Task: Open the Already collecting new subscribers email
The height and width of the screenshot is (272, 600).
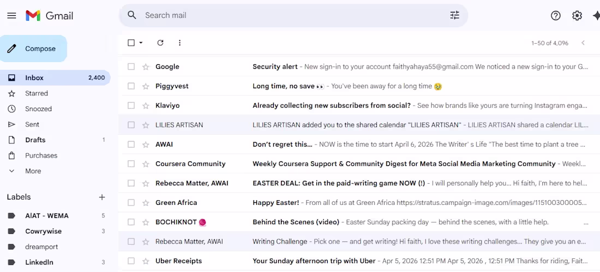Action: point(332,106)
